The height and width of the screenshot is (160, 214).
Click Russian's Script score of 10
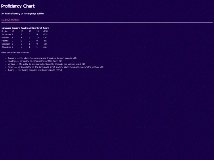(38, 38)
